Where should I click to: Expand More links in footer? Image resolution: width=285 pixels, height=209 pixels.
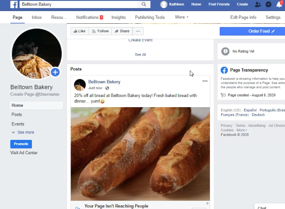pyautogui.click(x=241, y=130)
